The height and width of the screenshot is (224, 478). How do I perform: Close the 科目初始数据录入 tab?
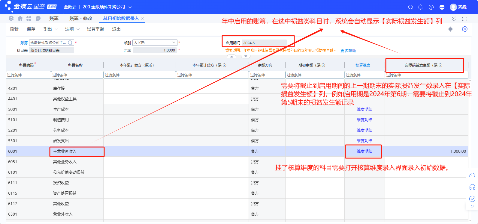(x=142, y=19)
